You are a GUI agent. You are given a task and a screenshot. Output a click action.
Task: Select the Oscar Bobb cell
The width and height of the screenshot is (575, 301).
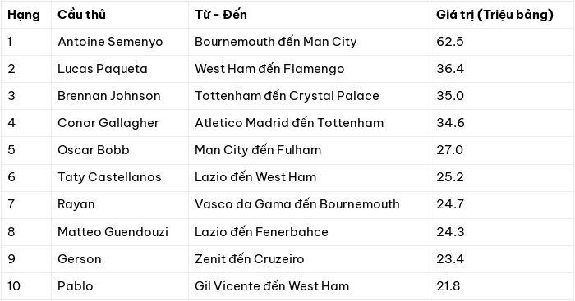point(120,150)
